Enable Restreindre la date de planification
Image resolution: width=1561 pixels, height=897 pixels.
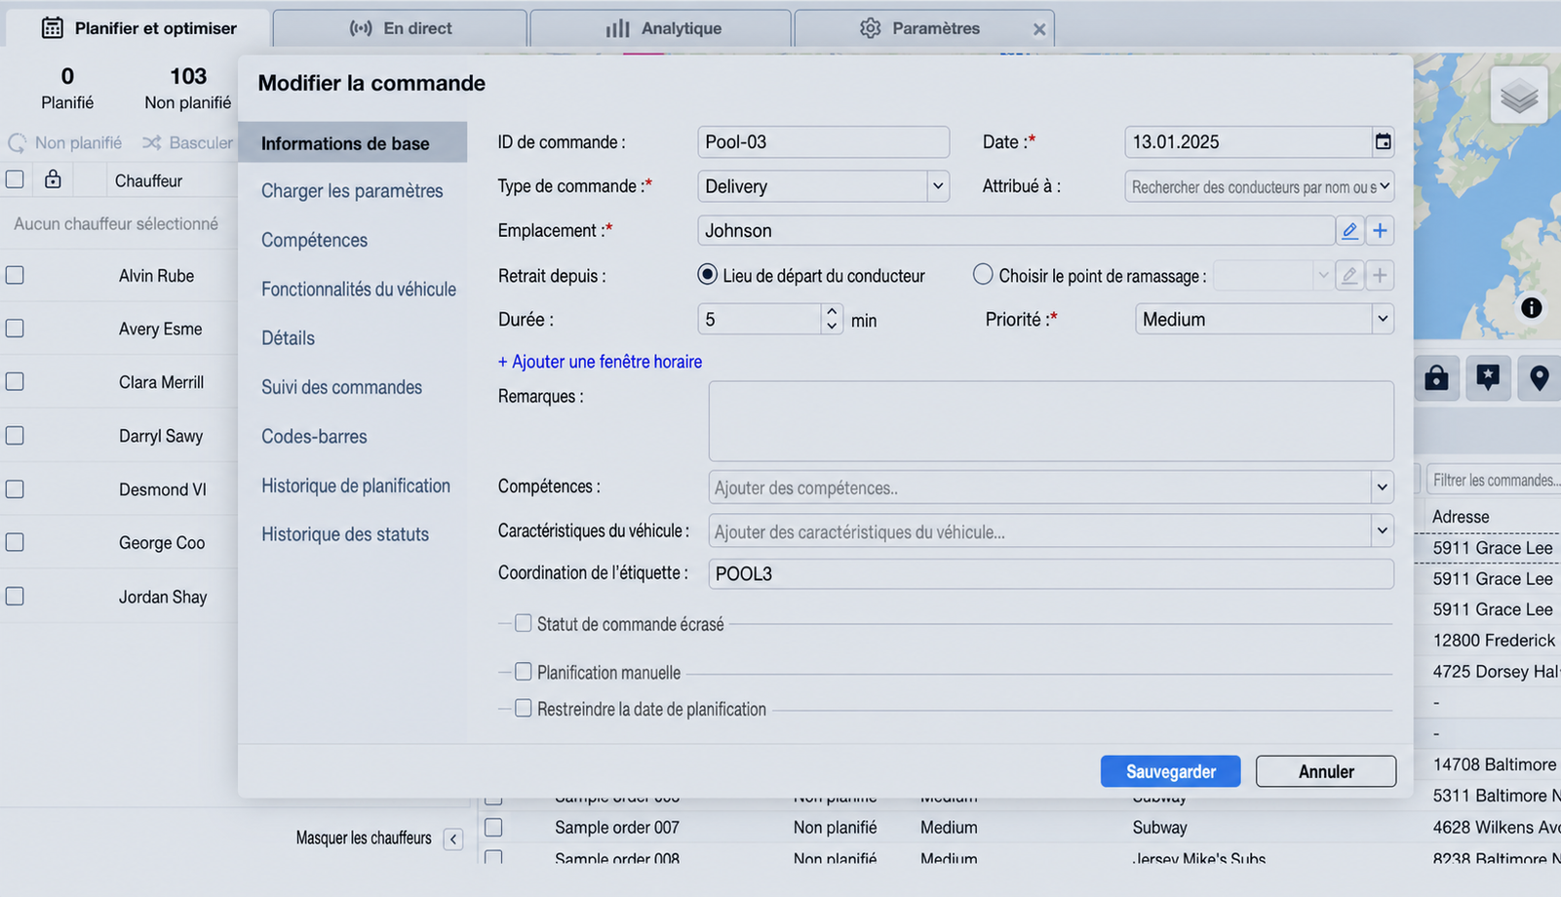click(x=524, y=708)
